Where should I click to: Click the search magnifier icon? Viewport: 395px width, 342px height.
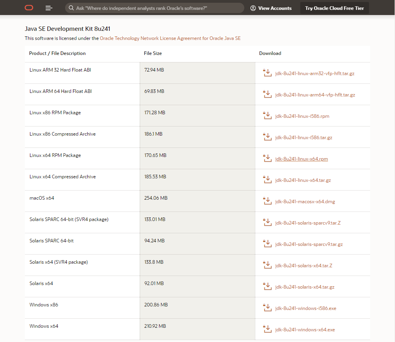click(71, 8)
